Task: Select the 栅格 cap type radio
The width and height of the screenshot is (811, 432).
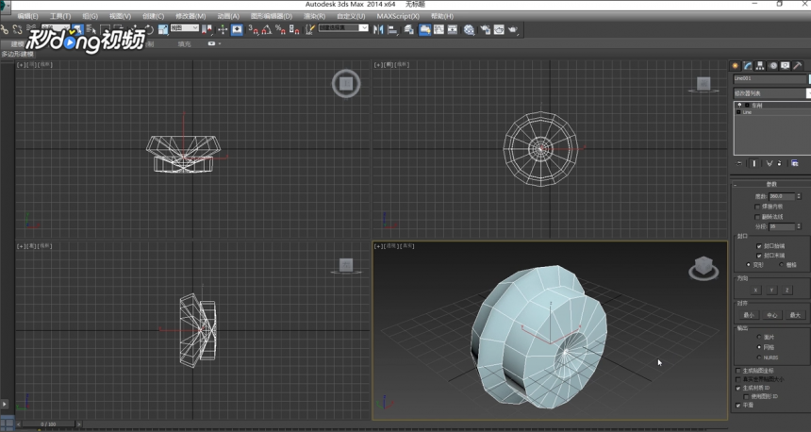Action: tap(782, 265)
